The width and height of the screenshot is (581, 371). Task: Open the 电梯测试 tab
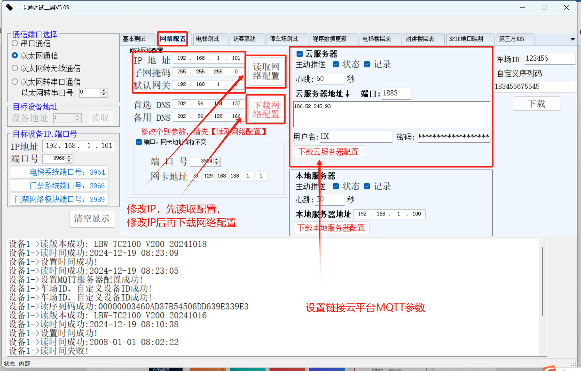click(x=207, y=39)
